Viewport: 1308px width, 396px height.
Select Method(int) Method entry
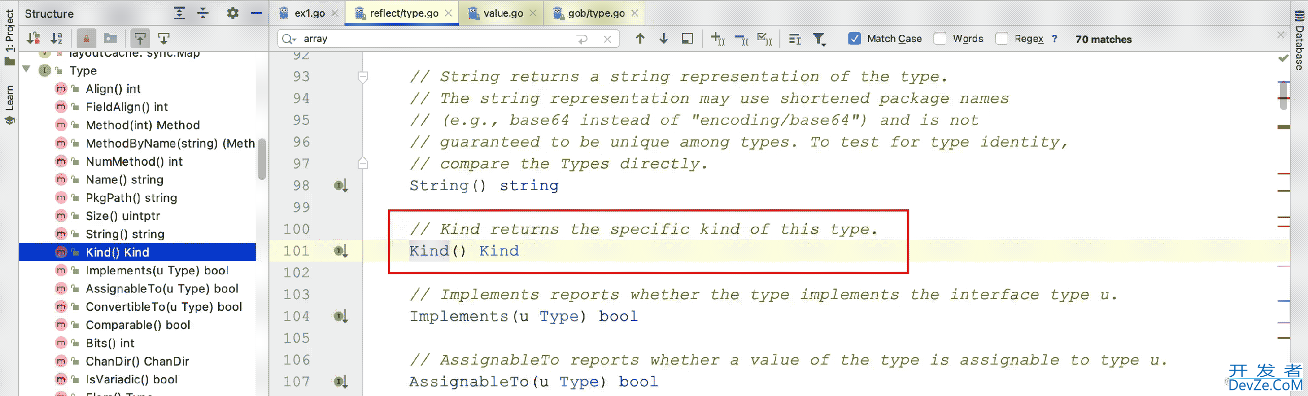(143, 125)
